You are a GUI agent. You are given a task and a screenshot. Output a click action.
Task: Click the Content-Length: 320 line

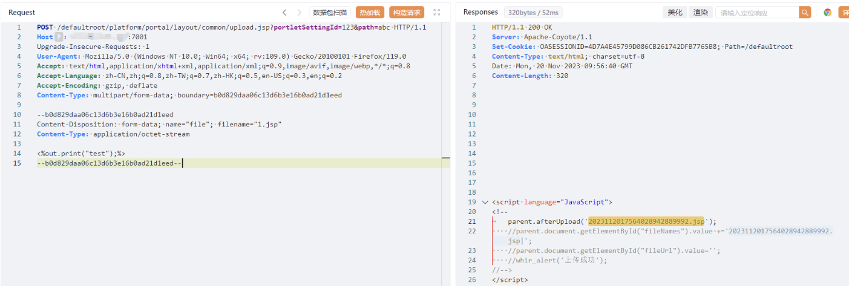530,76
